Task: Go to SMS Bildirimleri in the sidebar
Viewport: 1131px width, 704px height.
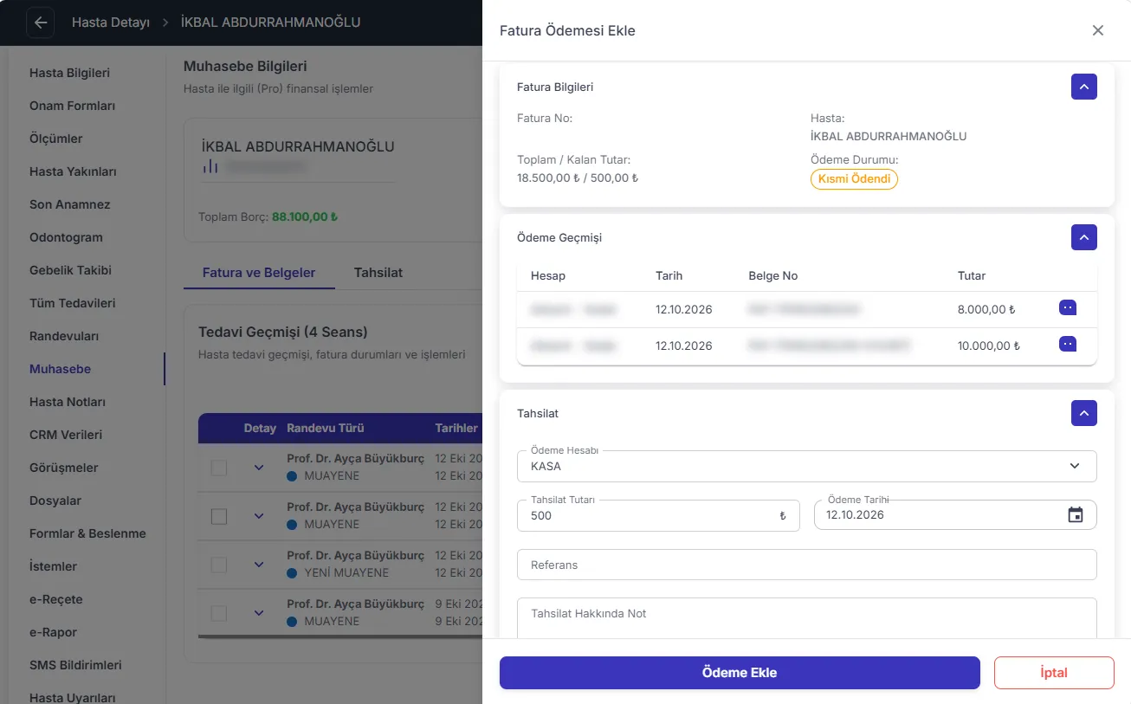Action: (75, 665)
